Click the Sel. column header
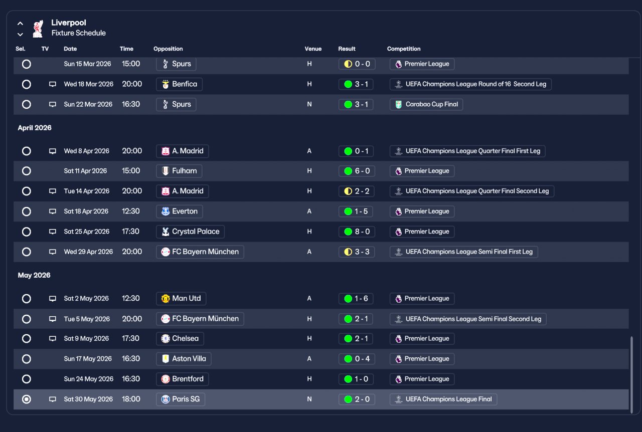 click(x=21, y=49)
